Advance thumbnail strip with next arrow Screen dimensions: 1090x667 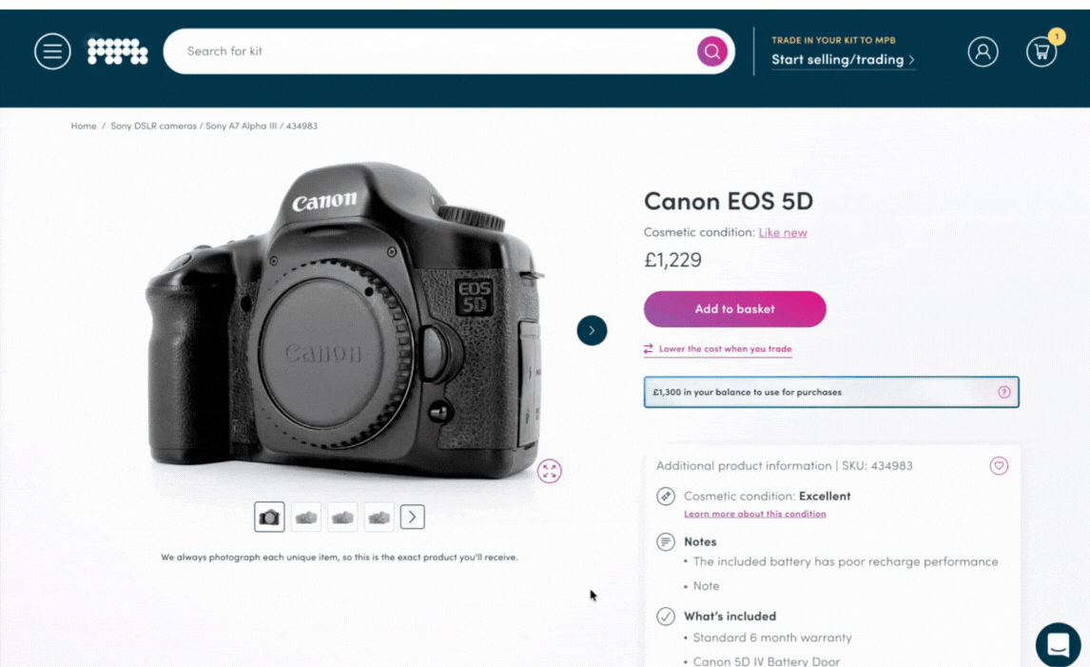coord(412,517)
